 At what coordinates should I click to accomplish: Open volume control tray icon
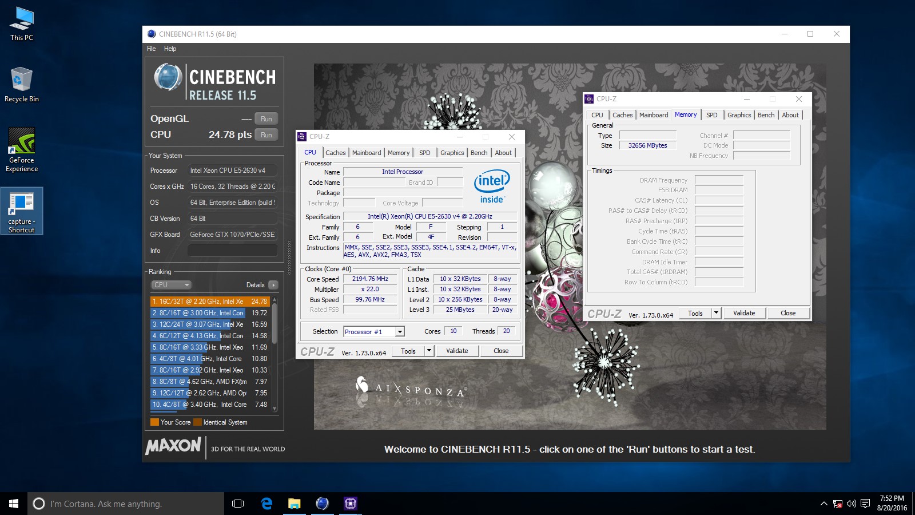[x=852, y=504]
